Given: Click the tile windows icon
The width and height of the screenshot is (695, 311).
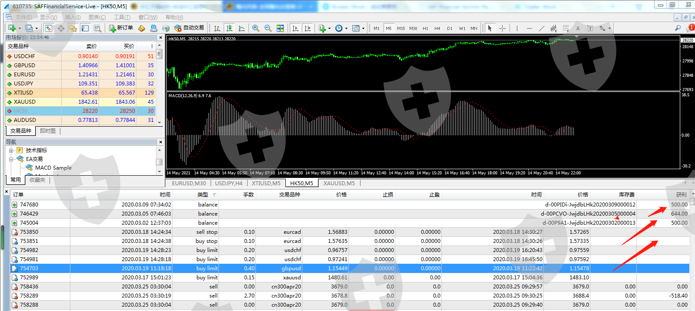Looking at the screenshot, I should 280,28.
